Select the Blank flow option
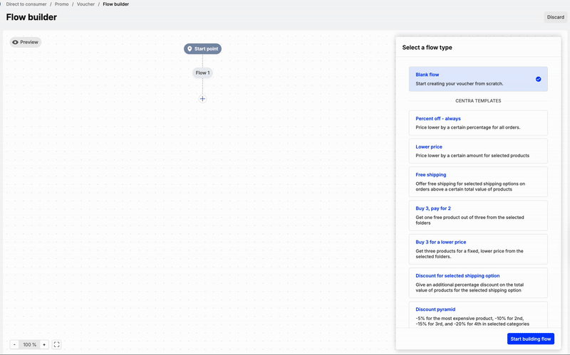570x355 pixels. click(477, 79)
